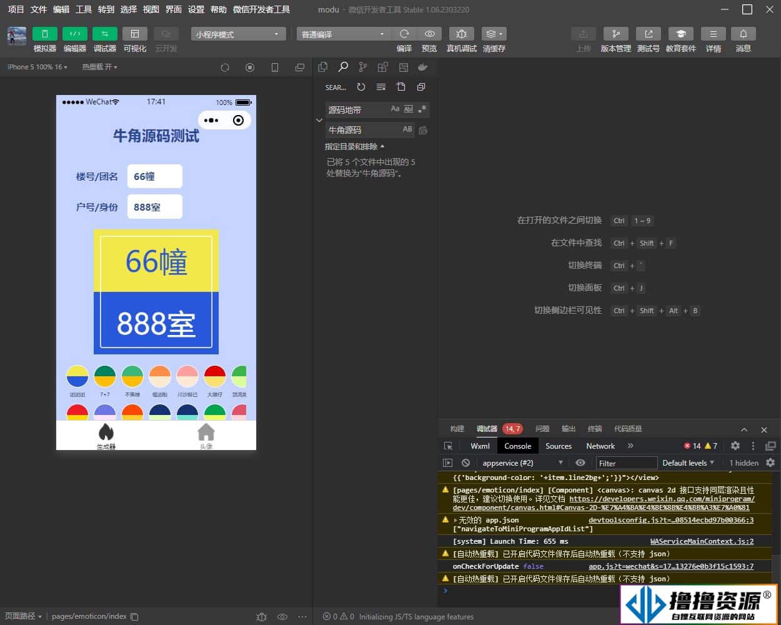The height and width of the screenshot is (625, 781).
Task: Open the Wxml devtools tab
Action: click(x=480, y=446)
